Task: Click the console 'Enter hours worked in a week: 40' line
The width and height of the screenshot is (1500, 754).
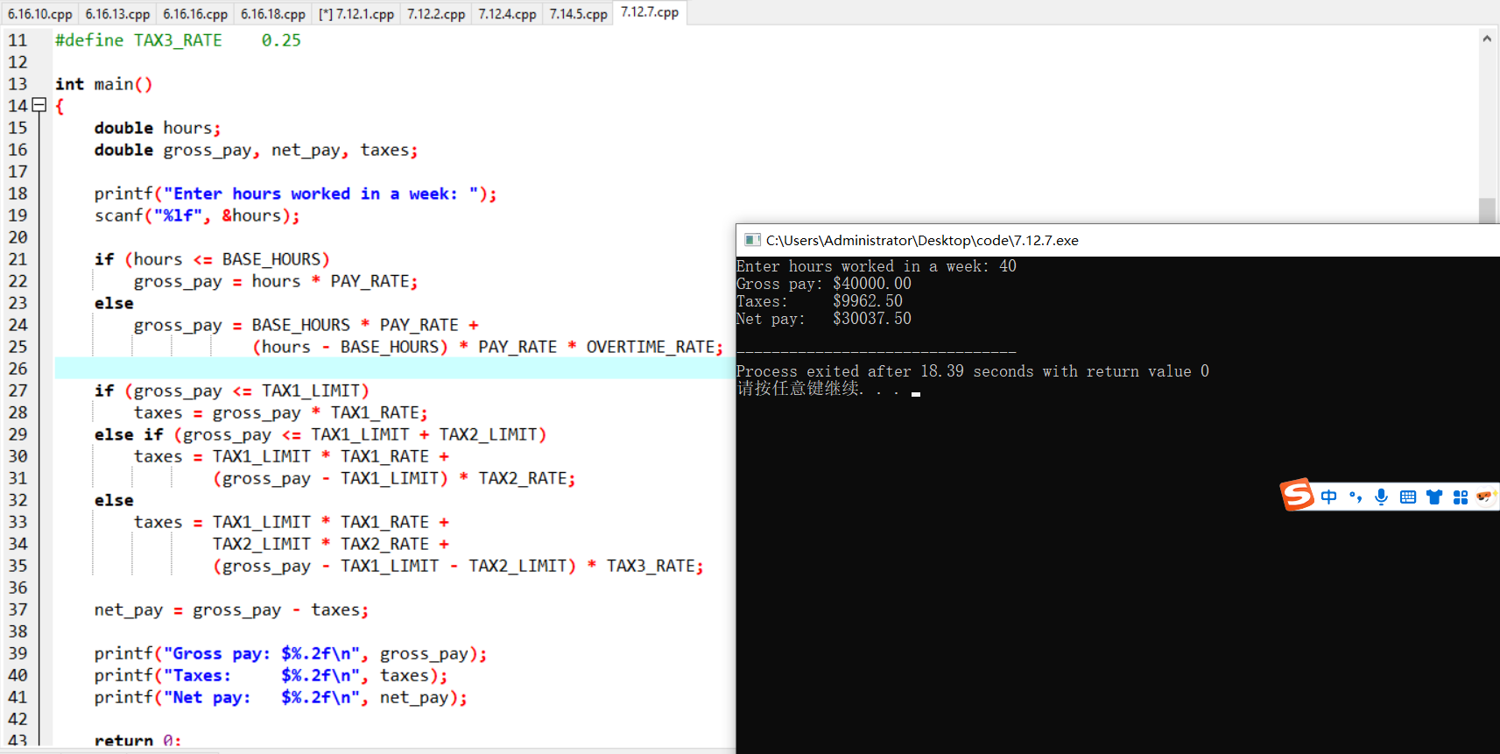Action: coord(877,266)
